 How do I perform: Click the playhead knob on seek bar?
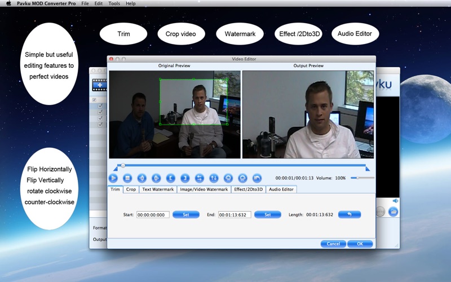click(123, 165)
